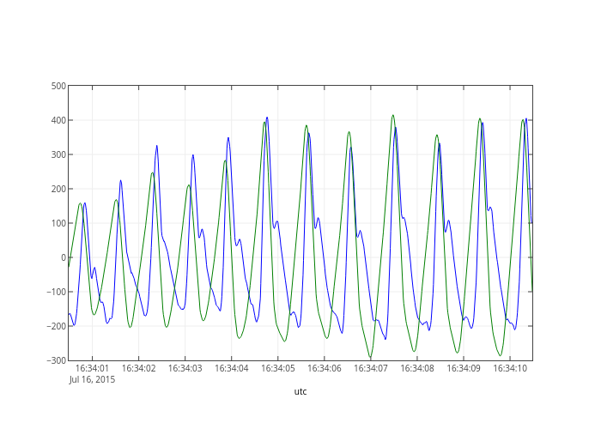This screenshot has height=429, width=601.
Task: Click the 16:34:03 time tick label
Action: point(185,368)
